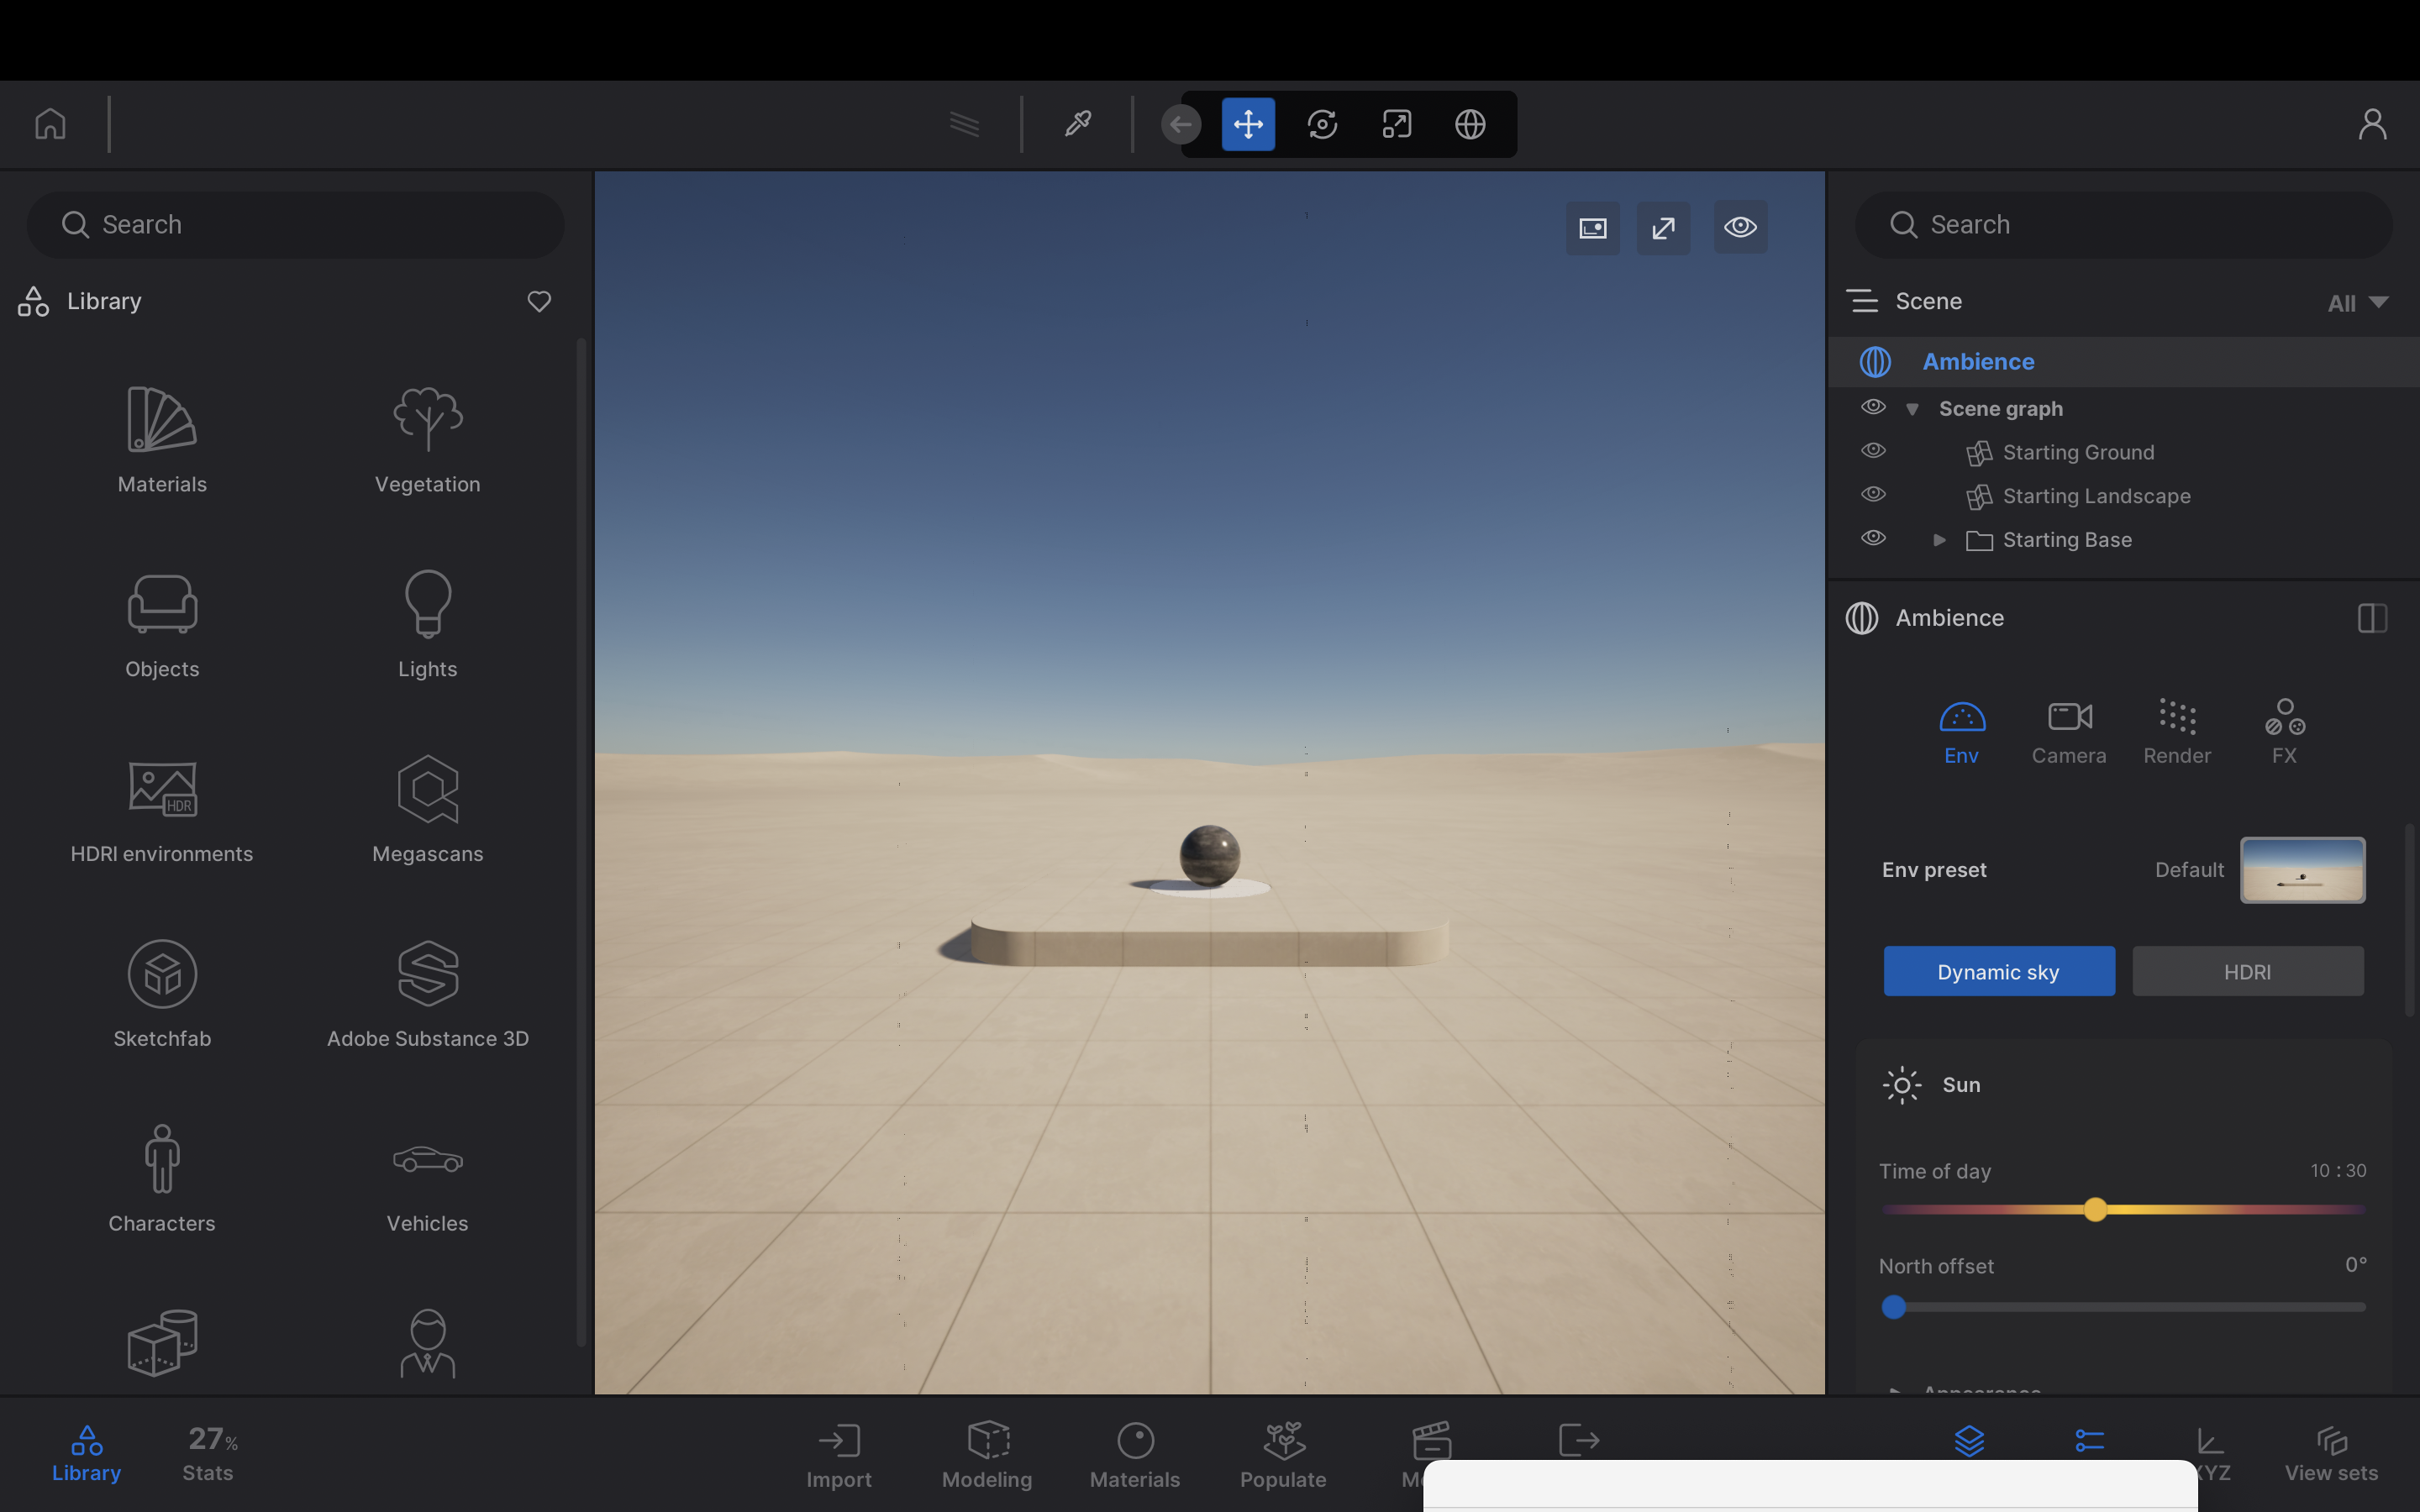Open the All filter dropdown
Viewport: 2420px width, 1512px height.
click(2357, 303)
